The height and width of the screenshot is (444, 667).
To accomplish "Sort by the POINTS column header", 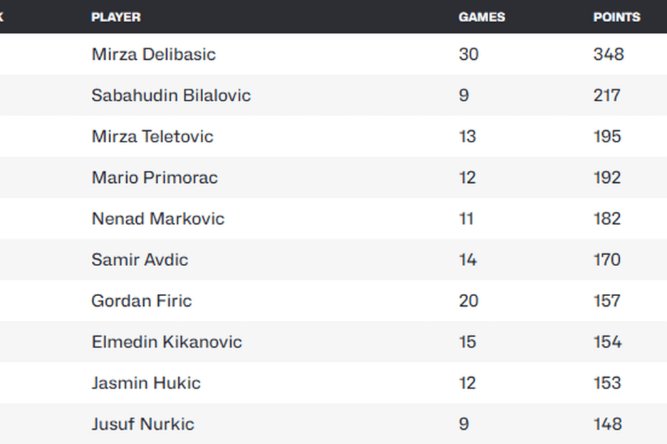I will tap(617, 17).
